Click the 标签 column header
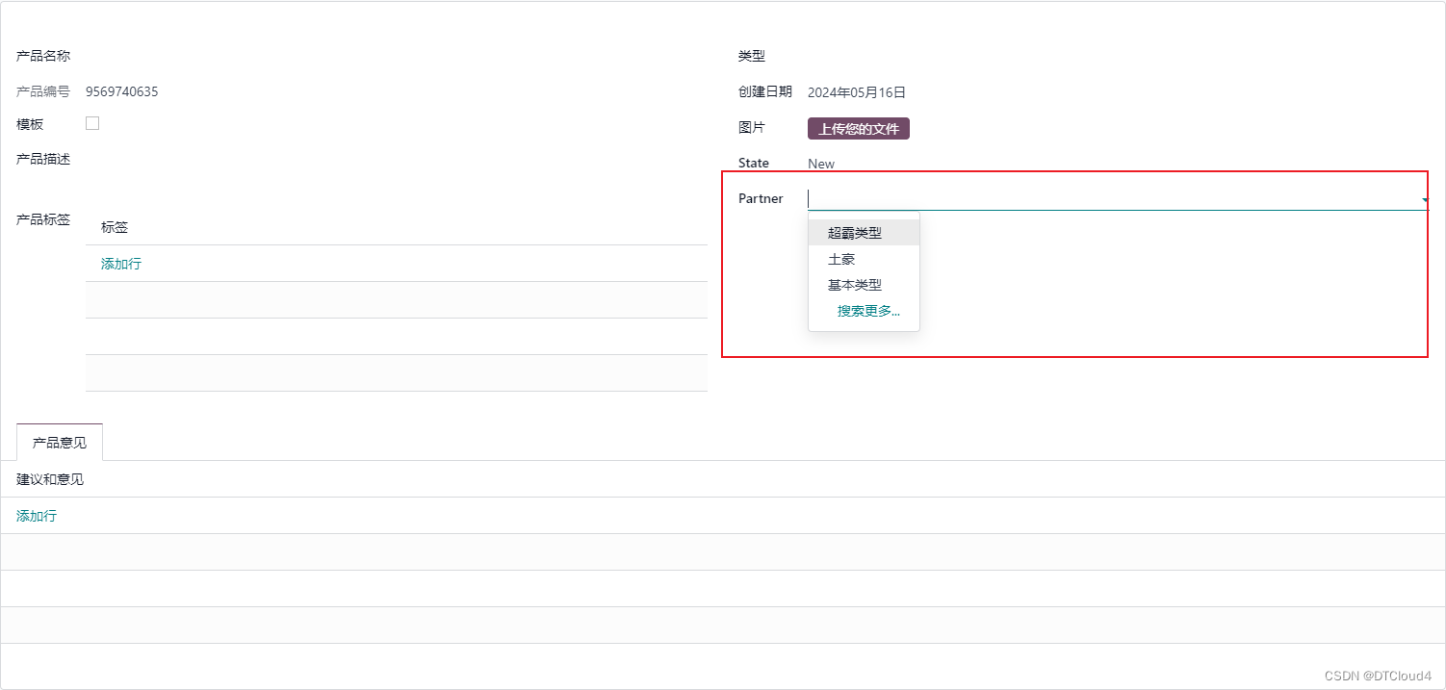This screenshot has height=690, width=1446. click(x=114, y=226)
